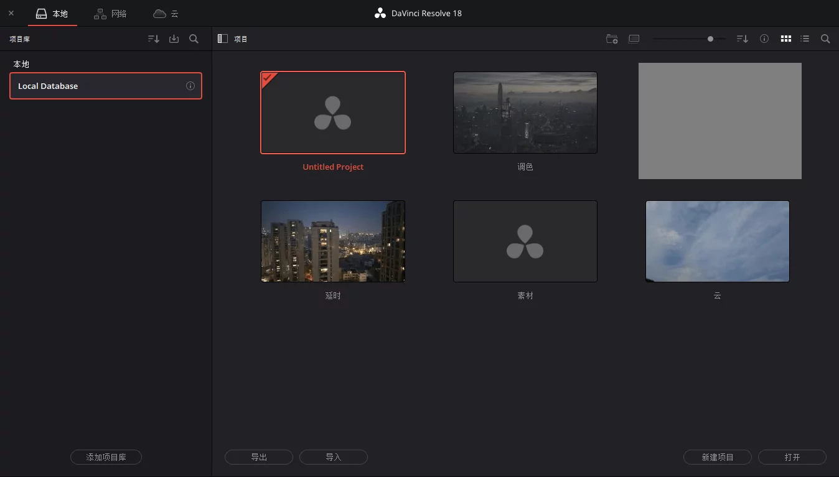Open project search in the projects panel
839x477 pixels.
coord(825,39)
